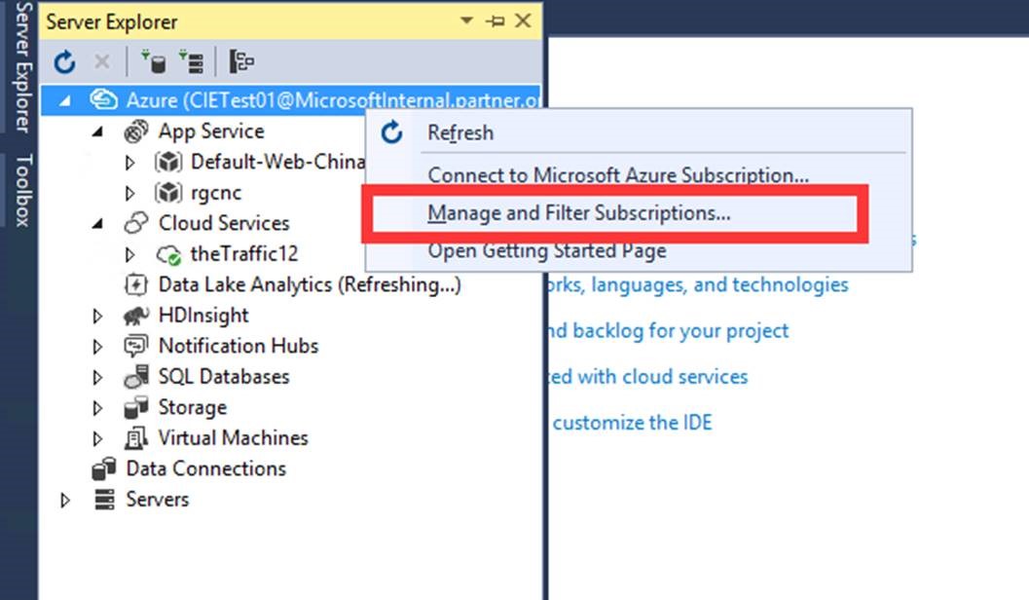The width and height of the screenshot is (1029, 600).
Task: Choose Connect to Microsoft Azure Subscription
Action: click(618, 176)
